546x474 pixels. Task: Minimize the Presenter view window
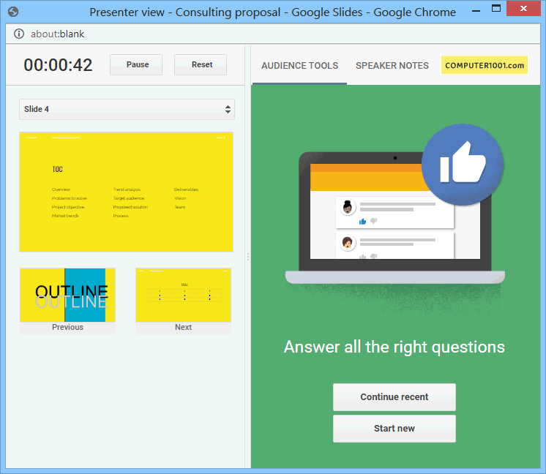(x=476, y=11)
